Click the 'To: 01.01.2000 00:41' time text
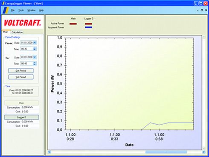209x157 pixels. coord(22,93)
